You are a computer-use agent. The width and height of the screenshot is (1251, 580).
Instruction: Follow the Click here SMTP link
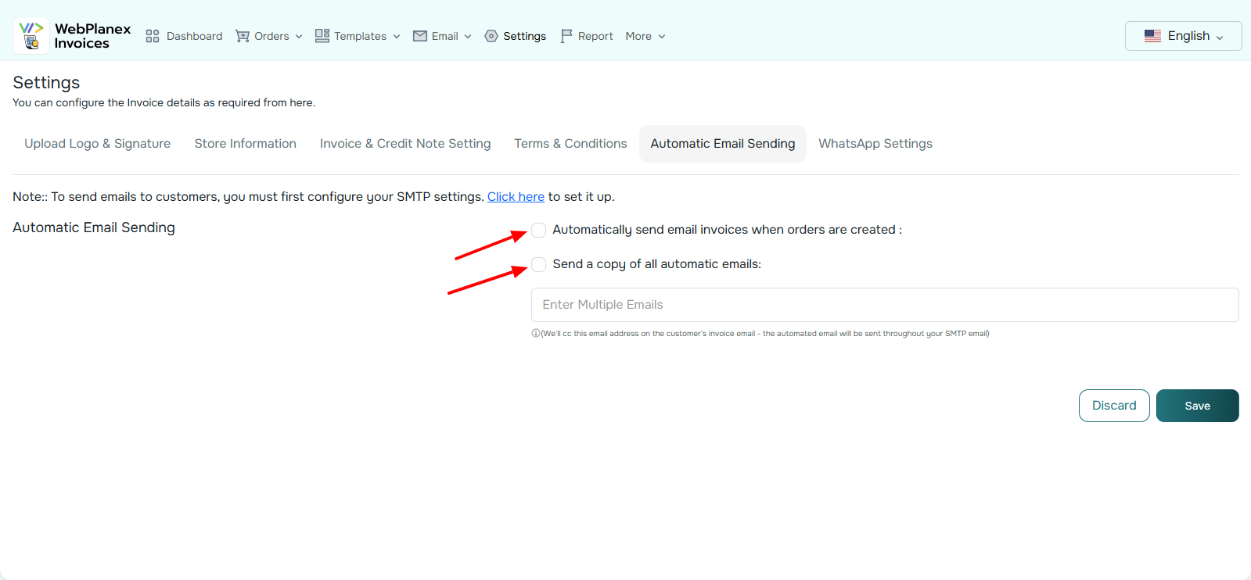pos(516,197)
